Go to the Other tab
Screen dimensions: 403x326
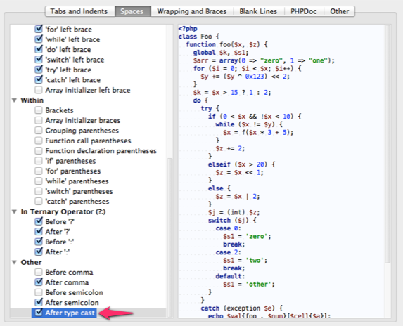339,11
